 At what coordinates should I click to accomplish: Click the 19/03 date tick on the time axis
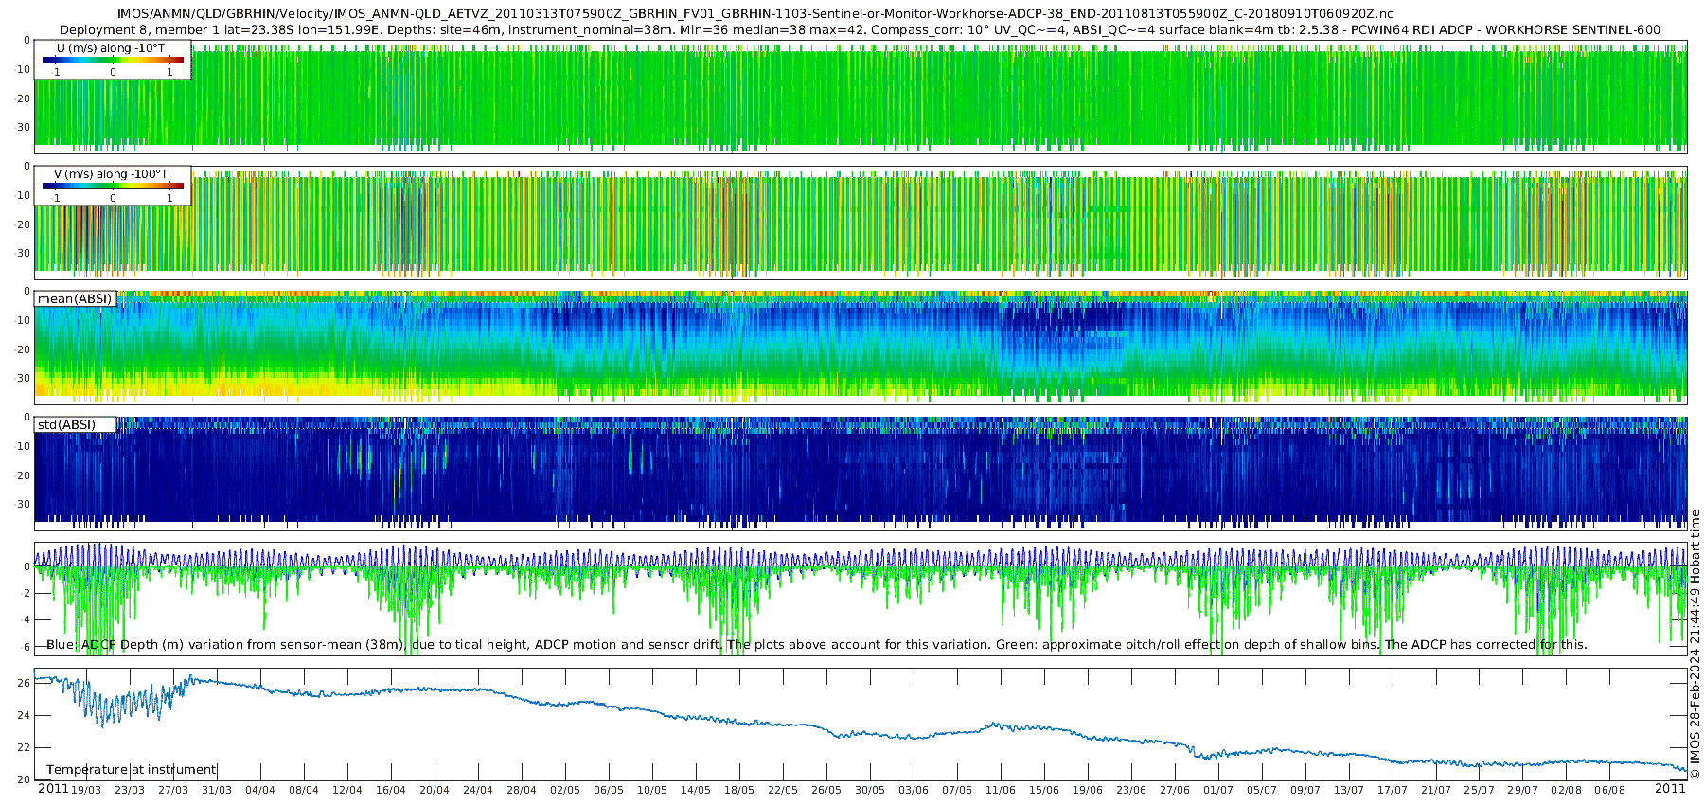86,790
